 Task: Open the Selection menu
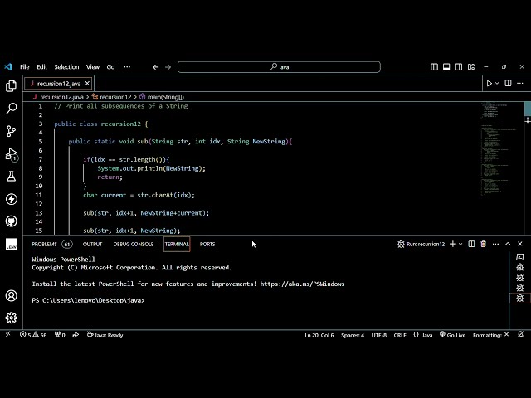click(x=66, y=67)
